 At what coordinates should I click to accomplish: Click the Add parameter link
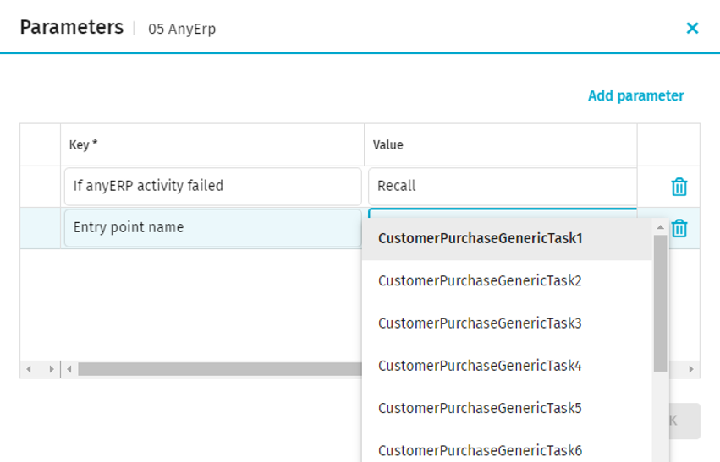click(635, 95)
